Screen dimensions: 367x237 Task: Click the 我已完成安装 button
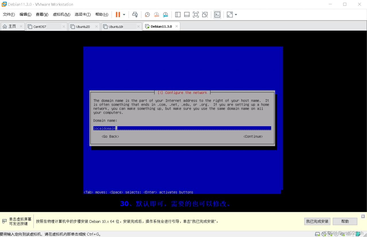click(317, 221)
